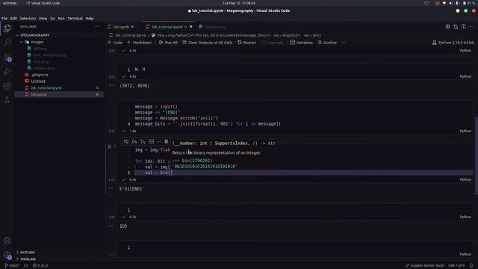
Task: Open the Explorer view in activity bar
Action: 7,28
